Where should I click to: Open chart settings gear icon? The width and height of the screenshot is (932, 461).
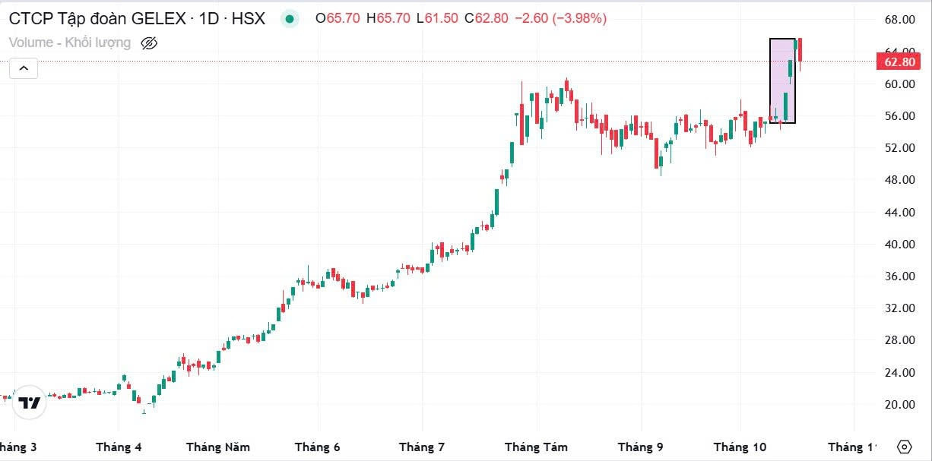click(904, 447)
